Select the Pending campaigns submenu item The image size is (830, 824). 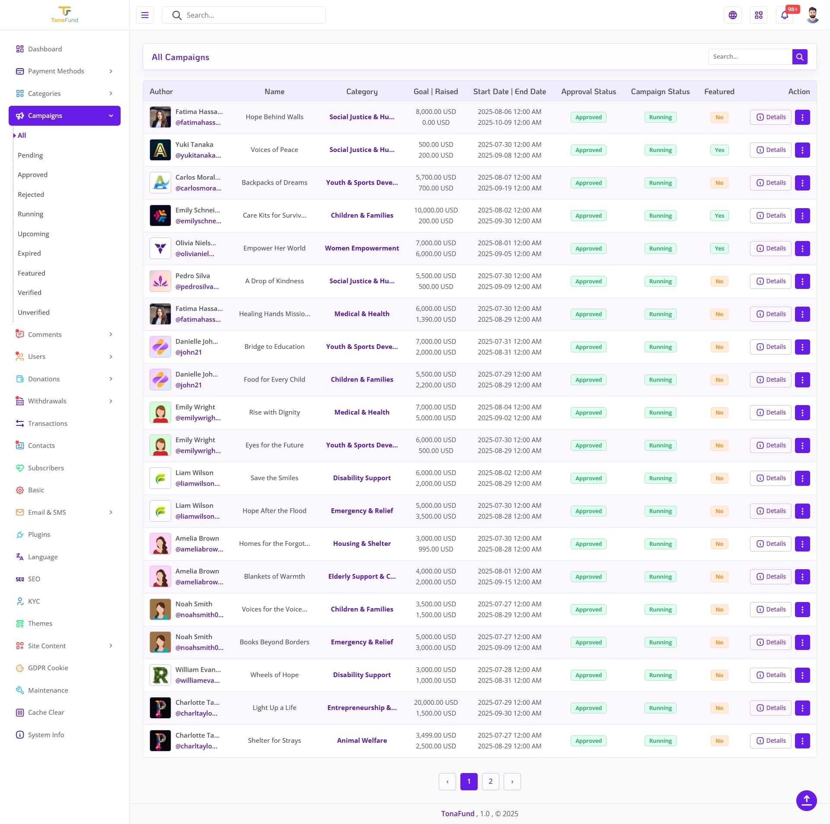[30, 155]
